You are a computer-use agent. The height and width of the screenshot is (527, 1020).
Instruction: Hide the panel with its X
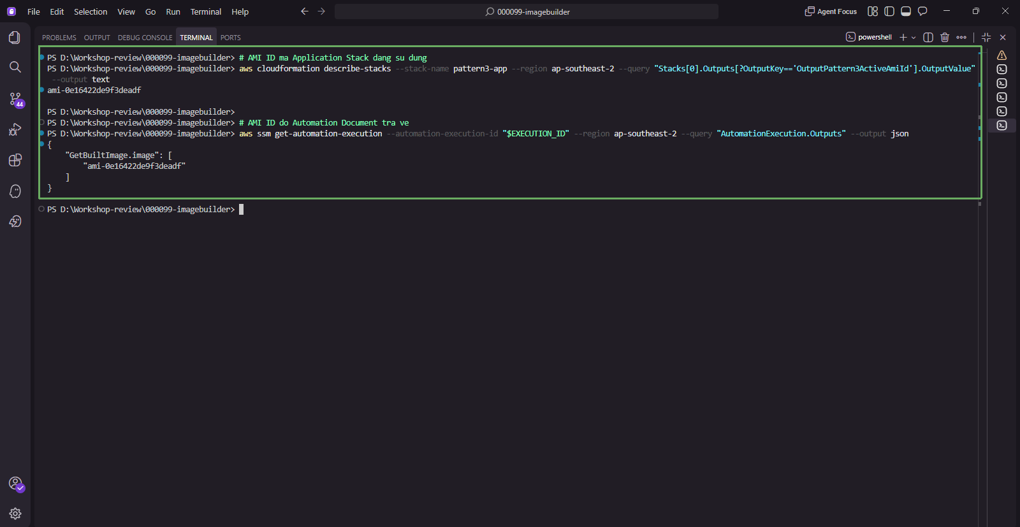(1003, 37)
